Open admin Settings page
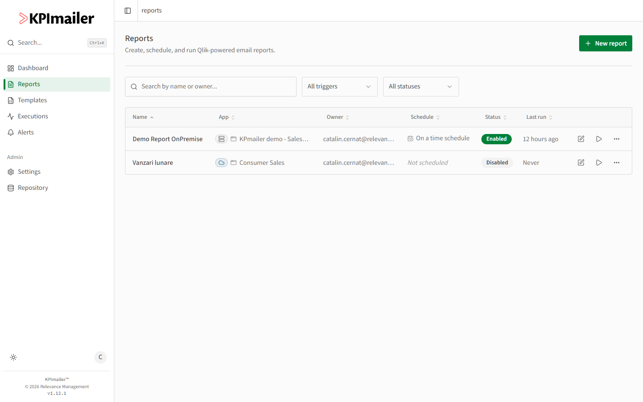Screen dimensions: 643x402 click(57, 172)
